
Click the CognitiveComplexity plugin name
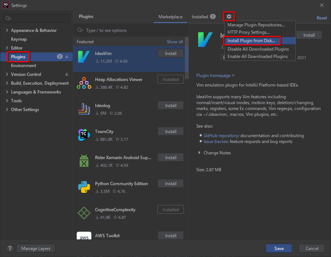point(115,210)
